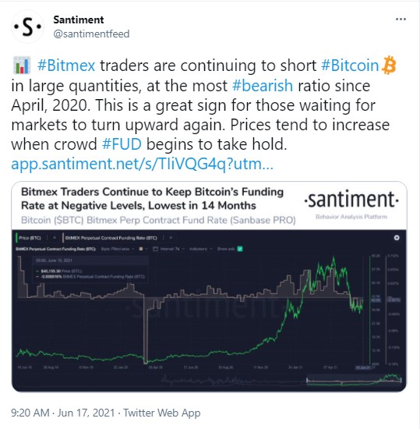Open the #FUD hashtag

[122, 144]
